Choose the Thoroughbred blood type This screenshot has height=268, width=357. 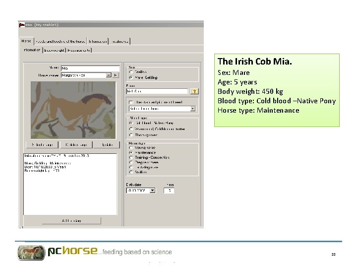[131, 135]
